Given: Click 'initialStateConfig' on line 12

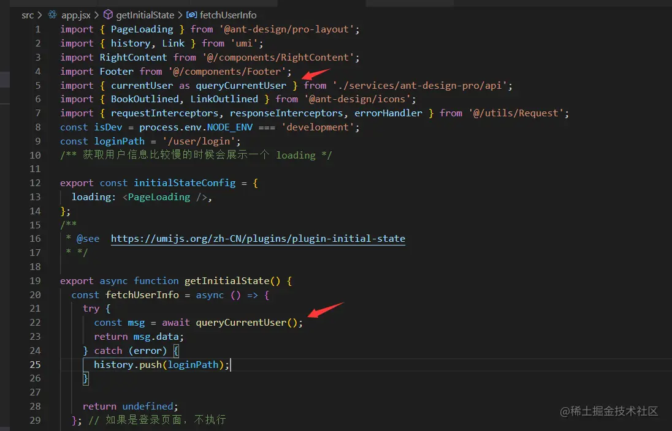Looking at the screenshot, I should coord(185,183).
